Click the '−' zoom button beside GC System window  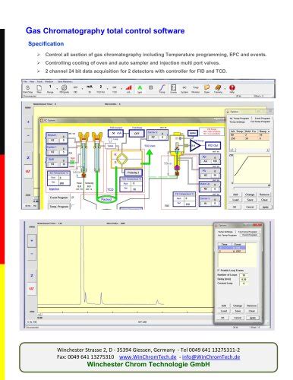tap(28, 135)
